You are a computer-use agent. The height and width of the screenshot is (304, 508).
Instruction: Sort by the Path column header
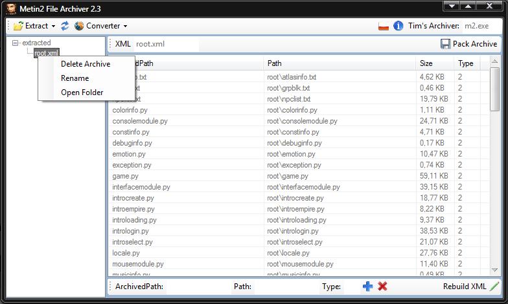(340, 63)
